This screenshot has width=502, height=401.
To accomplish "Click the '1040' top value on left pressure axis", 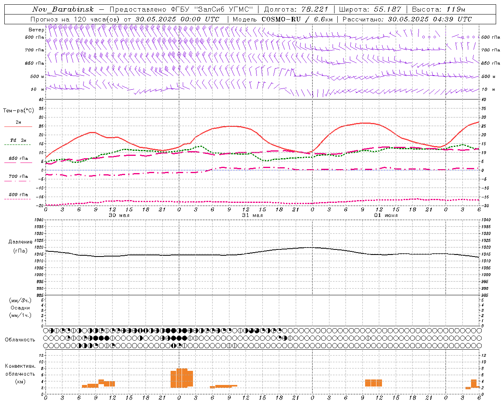I will (39, 220).
